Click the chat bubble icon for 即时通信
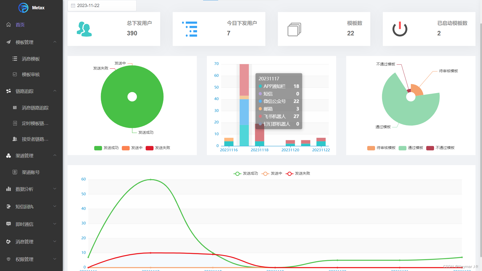The width and height of the screenshot is (482, 271). (x=9, y=224)
